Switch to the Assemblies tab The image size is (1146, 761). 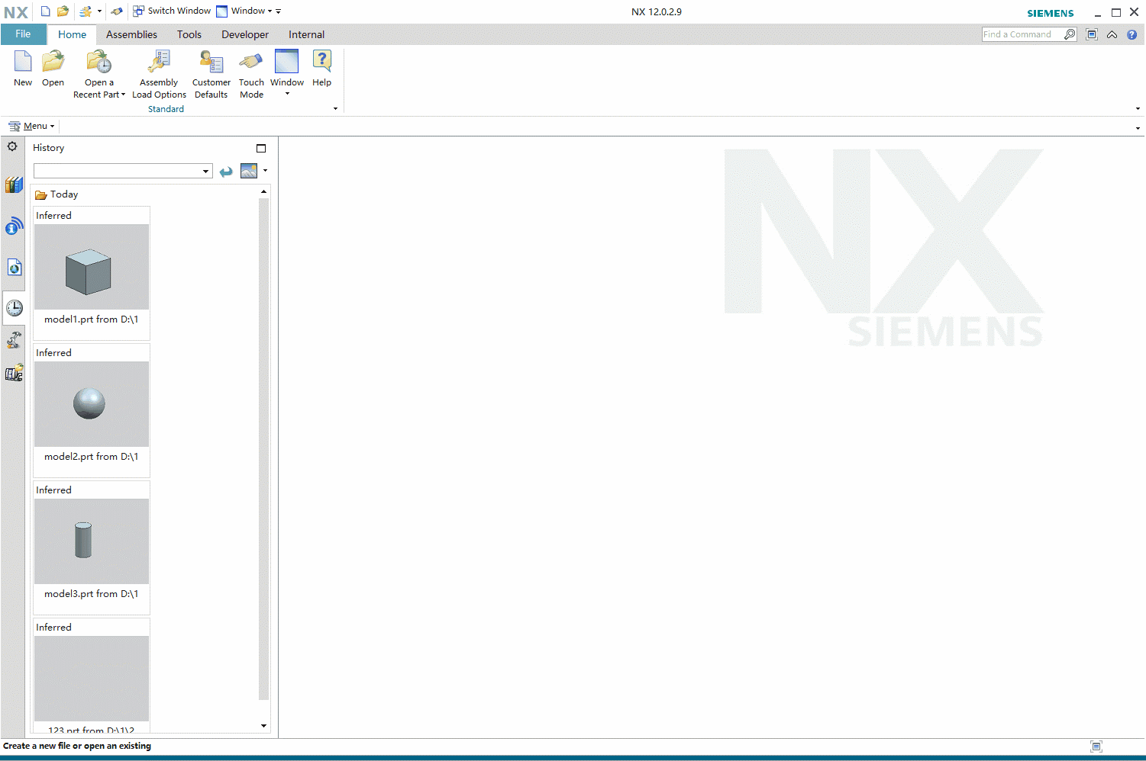131,34
